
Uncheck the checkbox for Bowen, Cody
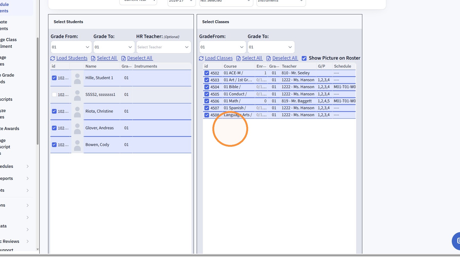tap(54, 145)
